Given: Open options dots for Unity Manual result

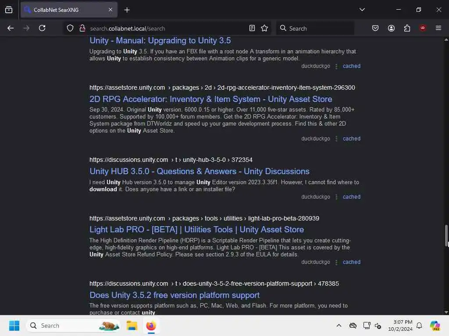Looking at the screenshot, I should coord(336,66).
